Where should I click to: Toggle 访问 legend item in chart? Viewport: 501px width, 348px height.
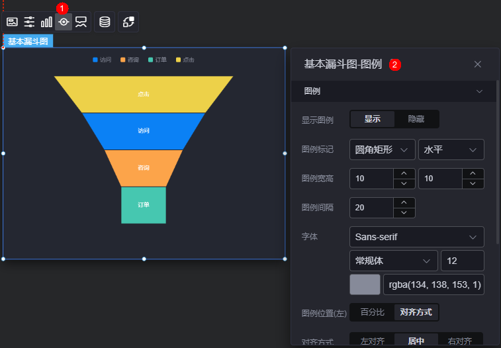(x=102, y=60)
